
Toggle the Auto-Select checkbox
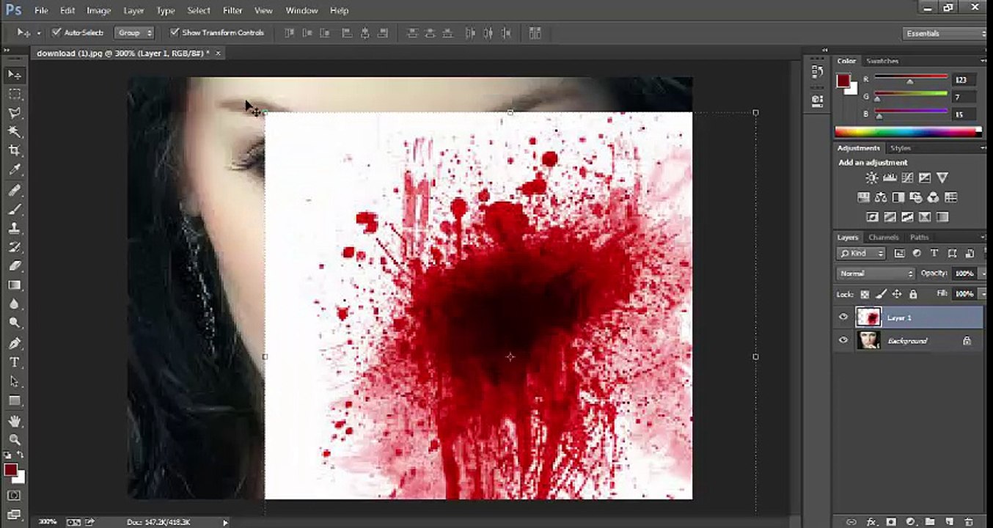[56, 32]
